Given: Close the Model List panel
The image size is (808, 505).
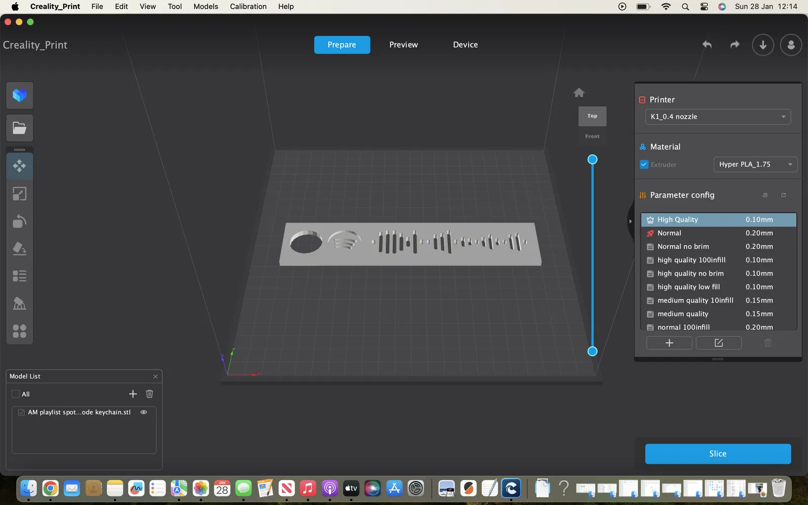Looking at the screenshot, I should coord(156,376).
